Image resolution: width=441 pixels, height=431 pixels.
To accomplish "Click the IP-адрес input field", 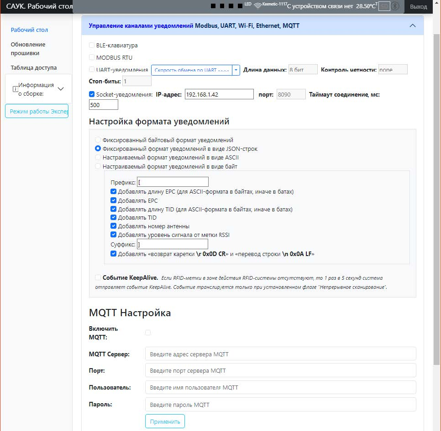I will [219, 94].
